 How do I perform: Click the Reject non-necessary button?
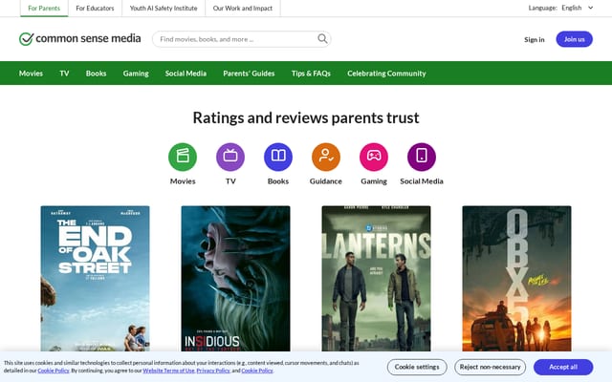(490, 367)
